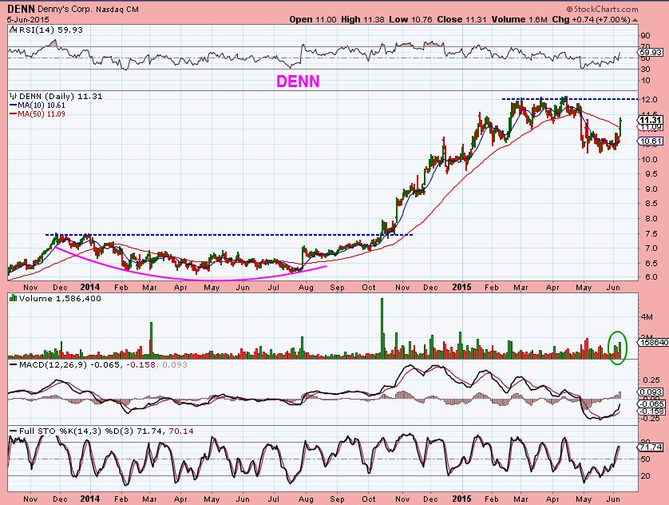Click the 6.0 label on price axis

(651, 277)
